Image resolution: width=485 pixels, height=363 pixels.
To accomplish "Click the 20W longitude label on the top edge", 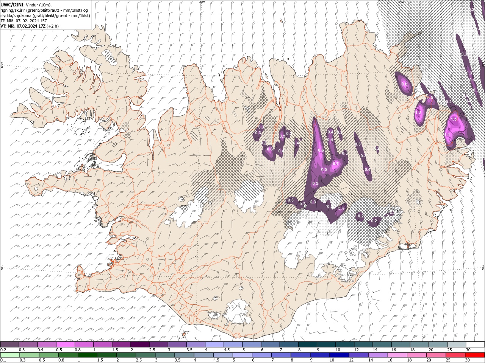I will tap(202, 2).
